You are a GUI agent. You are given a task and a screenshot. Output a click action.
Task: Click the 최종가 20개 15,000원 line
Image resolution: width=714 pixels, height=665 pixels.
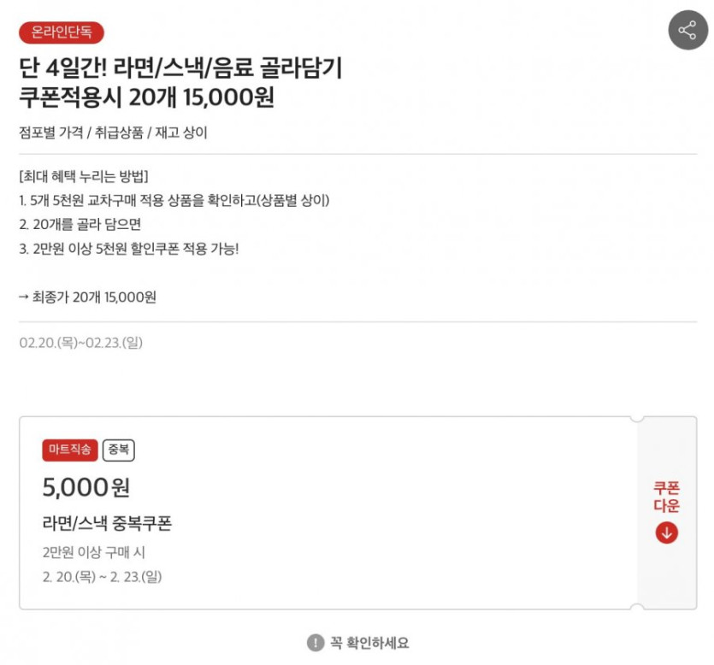pos(87,297)
